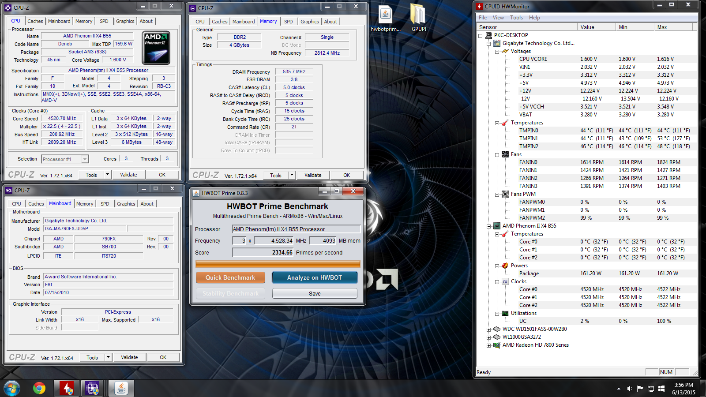
Task: Open the View menu in HWMonitor
Action: 498,18
